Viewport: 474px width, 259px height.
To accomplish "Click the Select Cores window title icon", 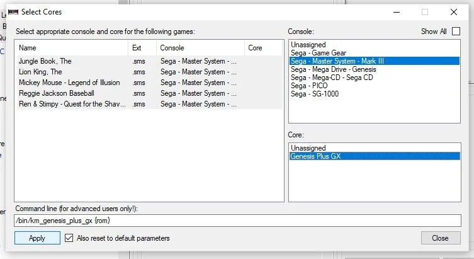I will tap(13, 12).
